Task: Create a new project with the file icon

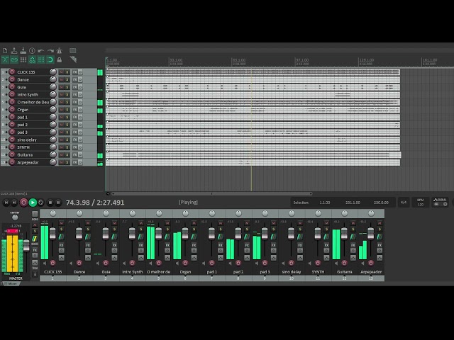Action: tap(5, 51)
